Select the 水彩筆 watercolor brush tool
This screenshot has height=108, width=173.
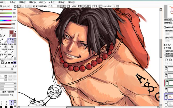[11, 41]
